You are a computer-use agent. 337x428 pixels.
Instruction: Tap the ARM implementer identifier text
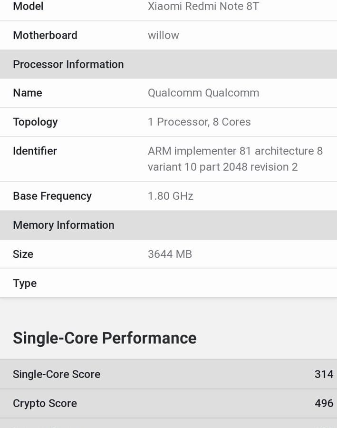pos(235,159)
